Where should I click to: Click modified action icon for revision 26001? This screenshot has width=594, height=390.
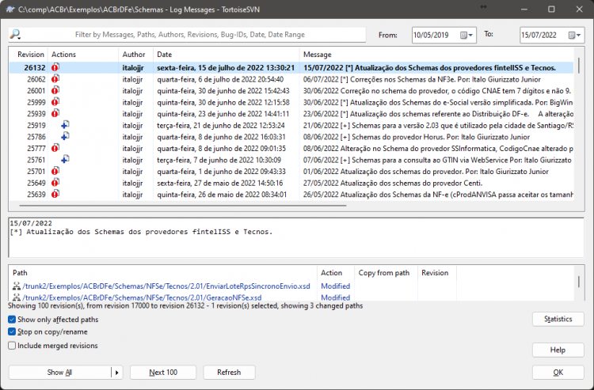pyautogui.click(x=55, y=91)
